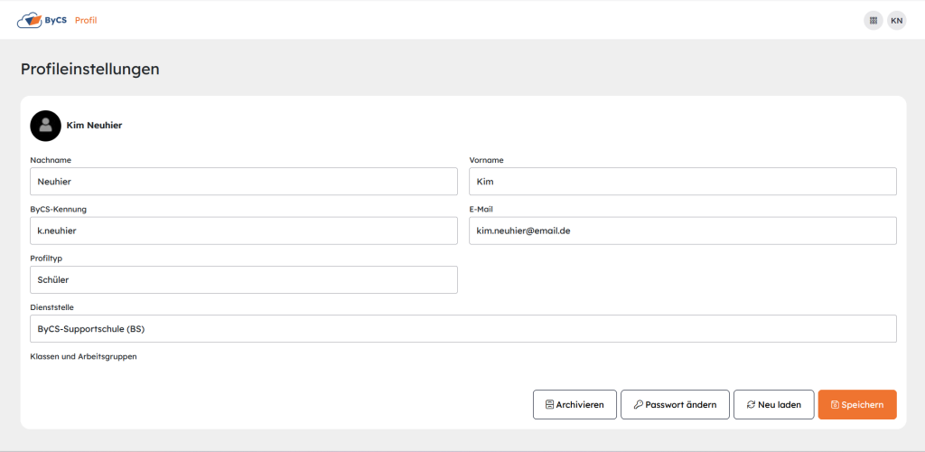The height and width of the screenshot is (452, 925).
Task: Focus the Nachname input field
Action: [244, 182]
